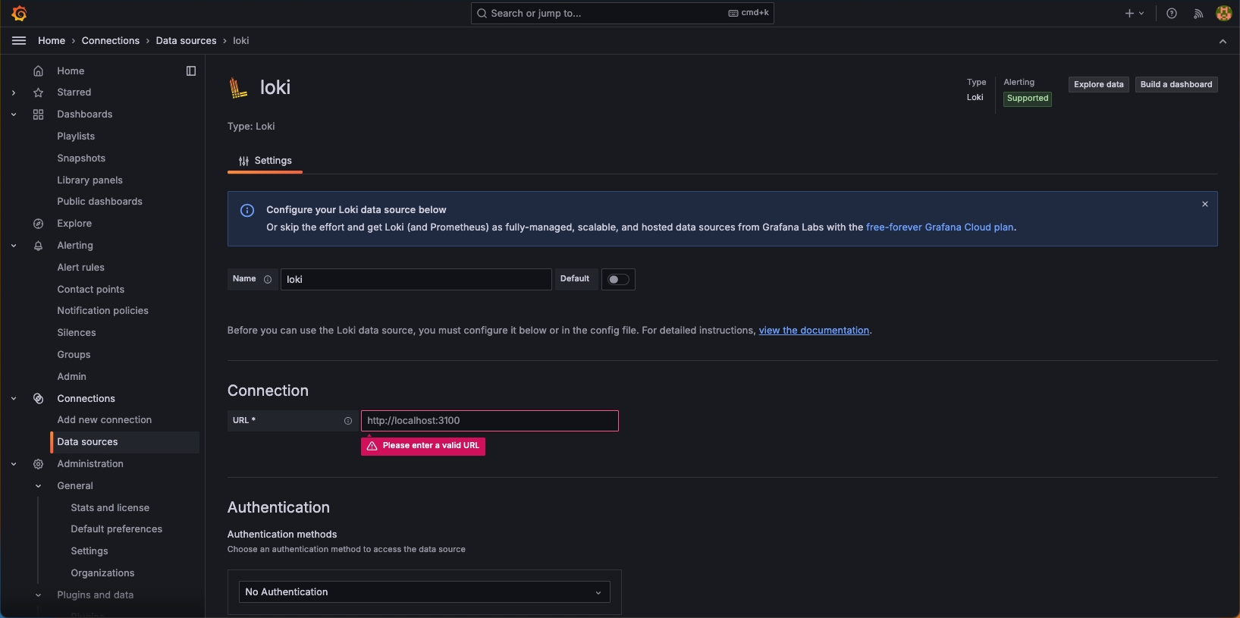Select the Settings tab
Image resolution: width=1240 pixels, height=618 pixels.
265,161
